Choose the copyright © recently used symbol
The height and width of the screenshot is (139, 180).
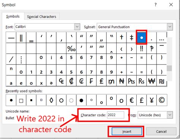click(162, 100)
